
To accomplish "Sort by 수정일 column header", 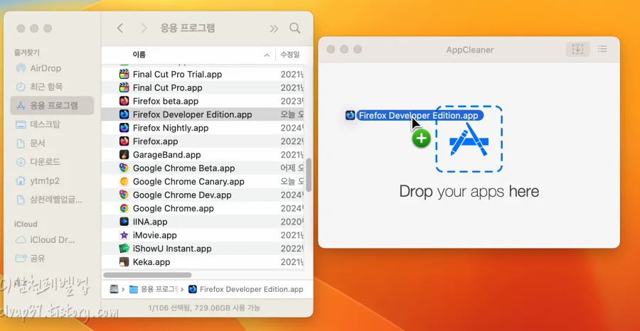I will [x=290, y=55].
